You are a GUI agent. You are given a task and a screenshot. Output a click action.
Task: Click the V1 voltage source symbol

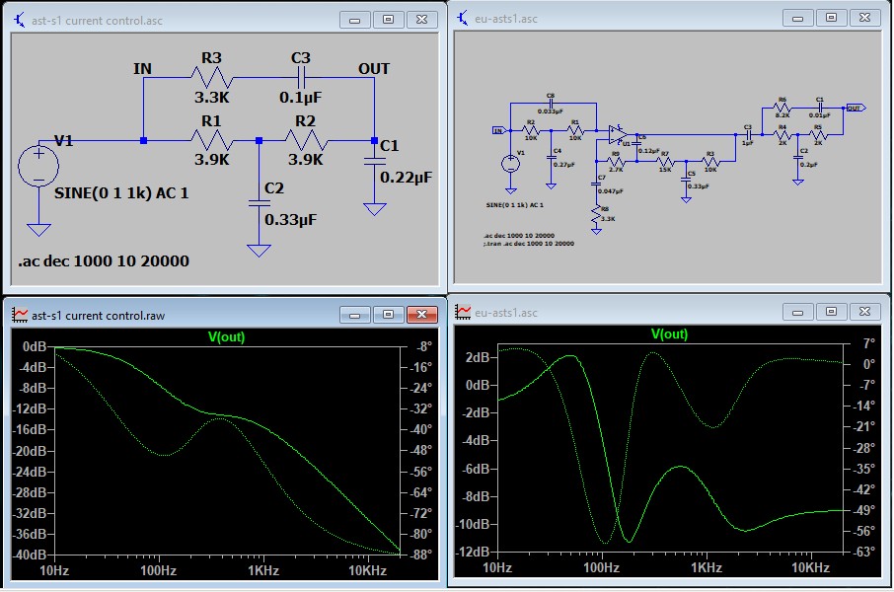38,166
